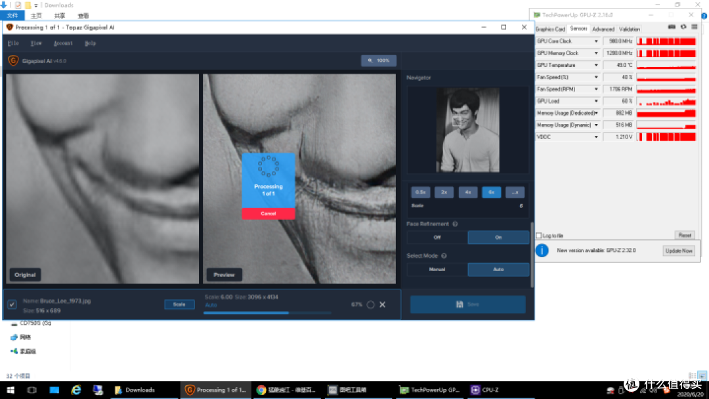This screenshot has width=709, height=399.
Task: Open the Gigapixel File menu
Action: [x=13, y=43]
